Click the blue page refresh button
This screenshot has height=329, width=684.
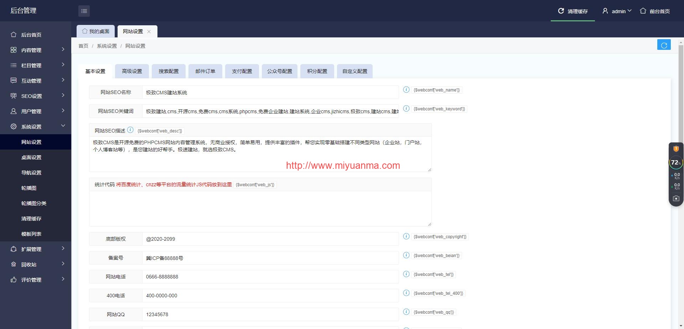(664, 45)
